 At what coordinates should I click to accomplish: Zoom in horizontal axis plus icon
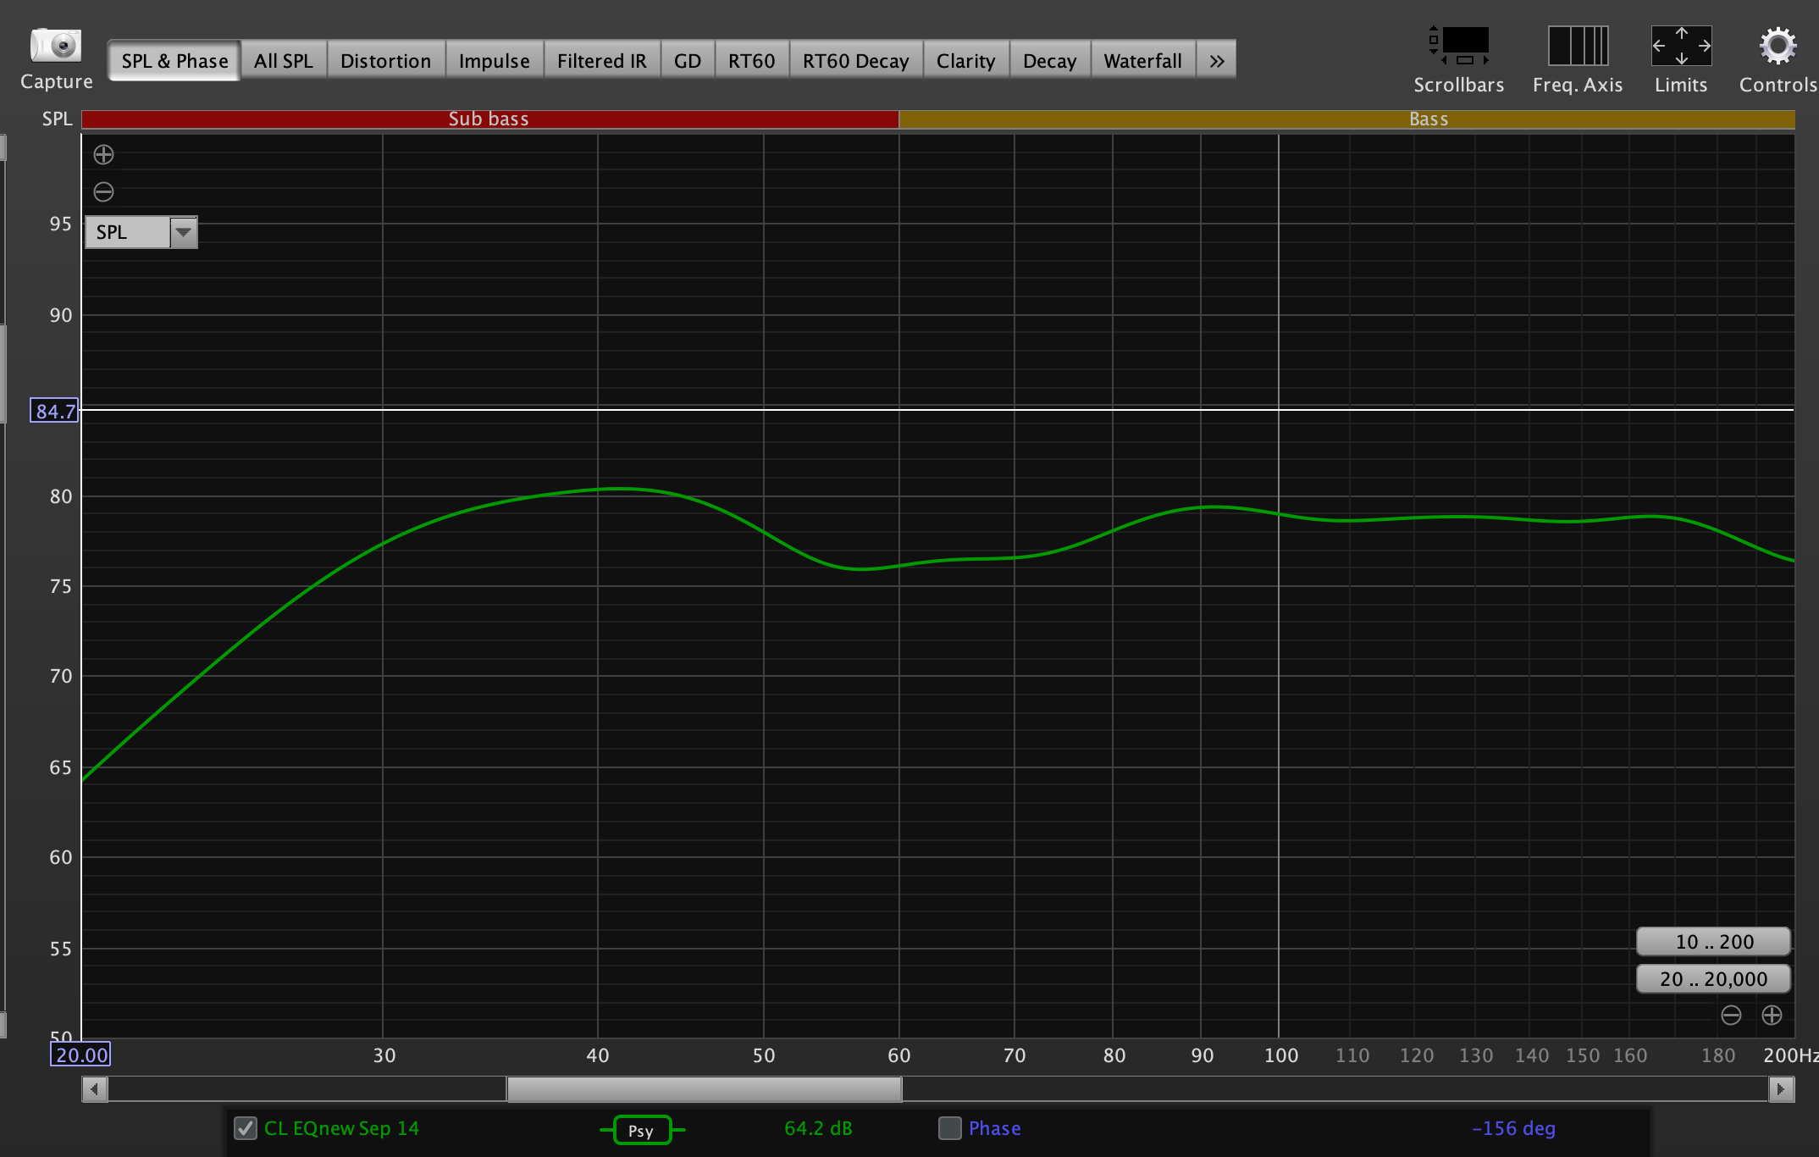(x=1772, y=1015)
